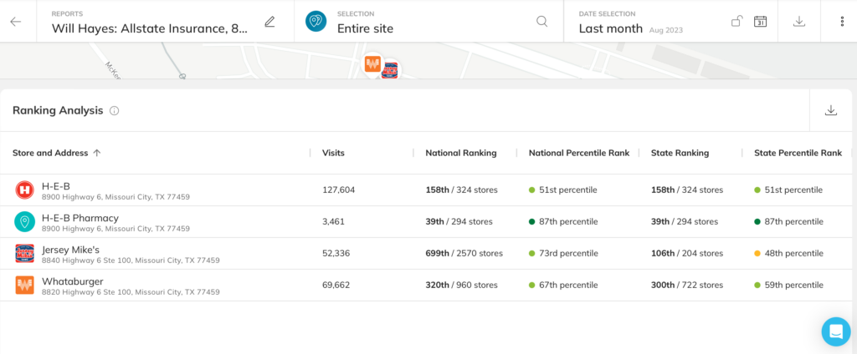
Task: Click the 59th percentile cell
Action: pos(788,286)
